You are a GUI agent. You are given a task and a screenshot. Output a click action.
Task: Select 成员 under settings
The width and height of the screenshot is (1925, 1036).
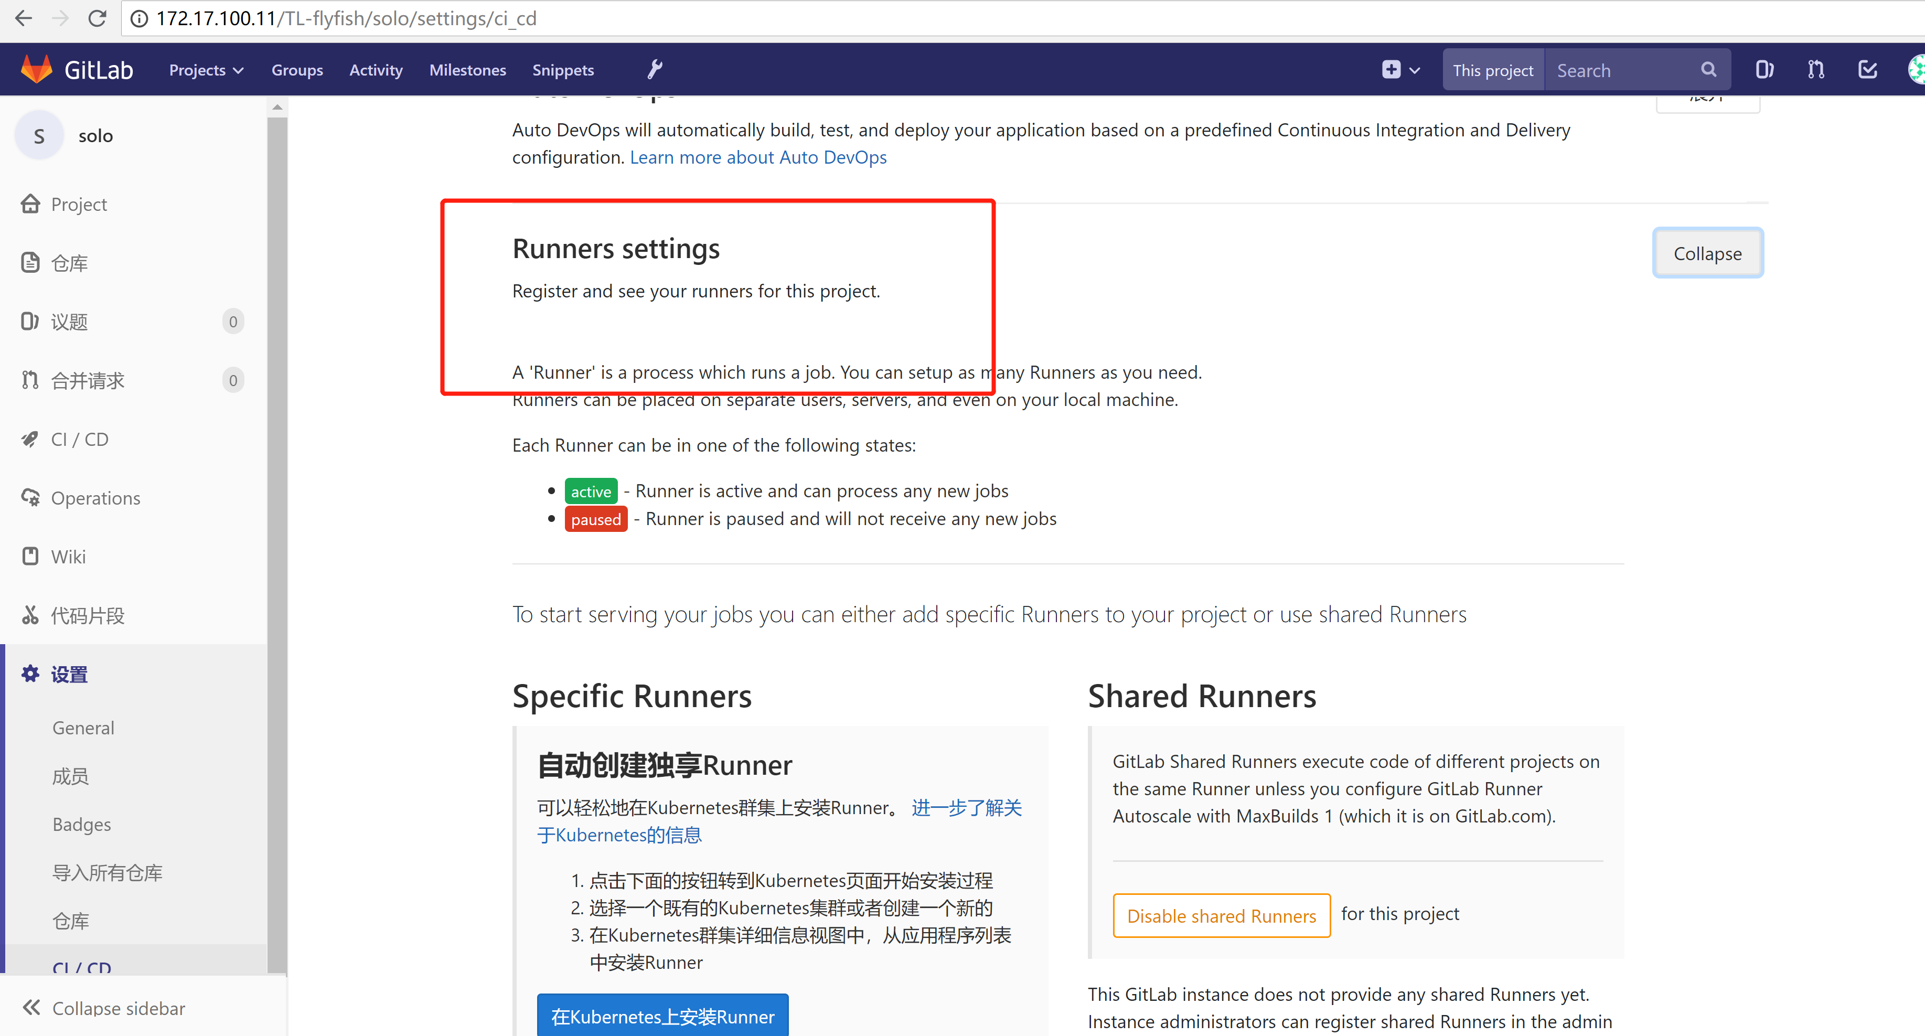(x=70, y=776)
